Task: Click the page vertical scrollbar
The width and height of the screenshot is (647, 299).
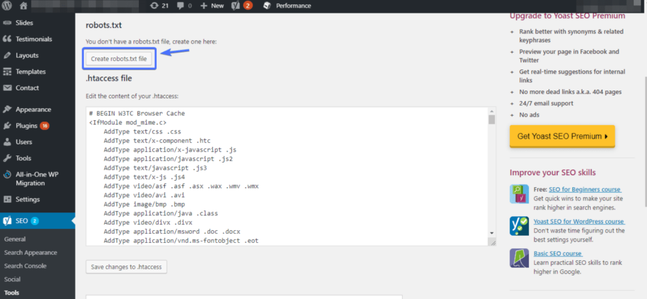Action: pos(644,140)
